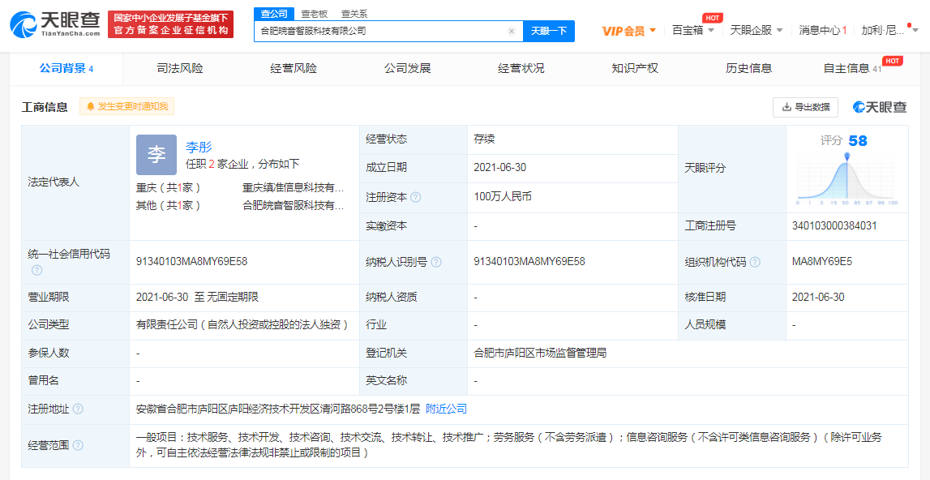930x480 pixels.
Task: Click the 天眼一下 search button
Action: (549, 32)
